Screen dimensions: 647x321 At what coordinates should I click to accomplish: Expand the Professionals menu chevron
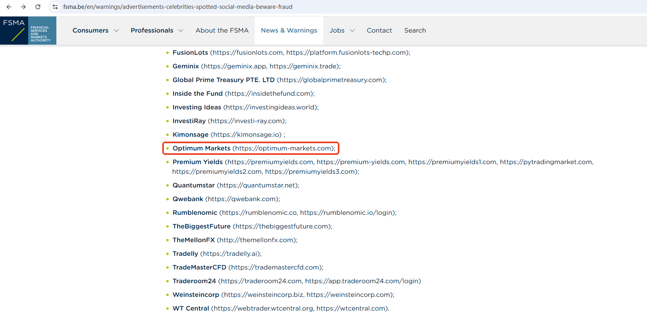point(181,31)
